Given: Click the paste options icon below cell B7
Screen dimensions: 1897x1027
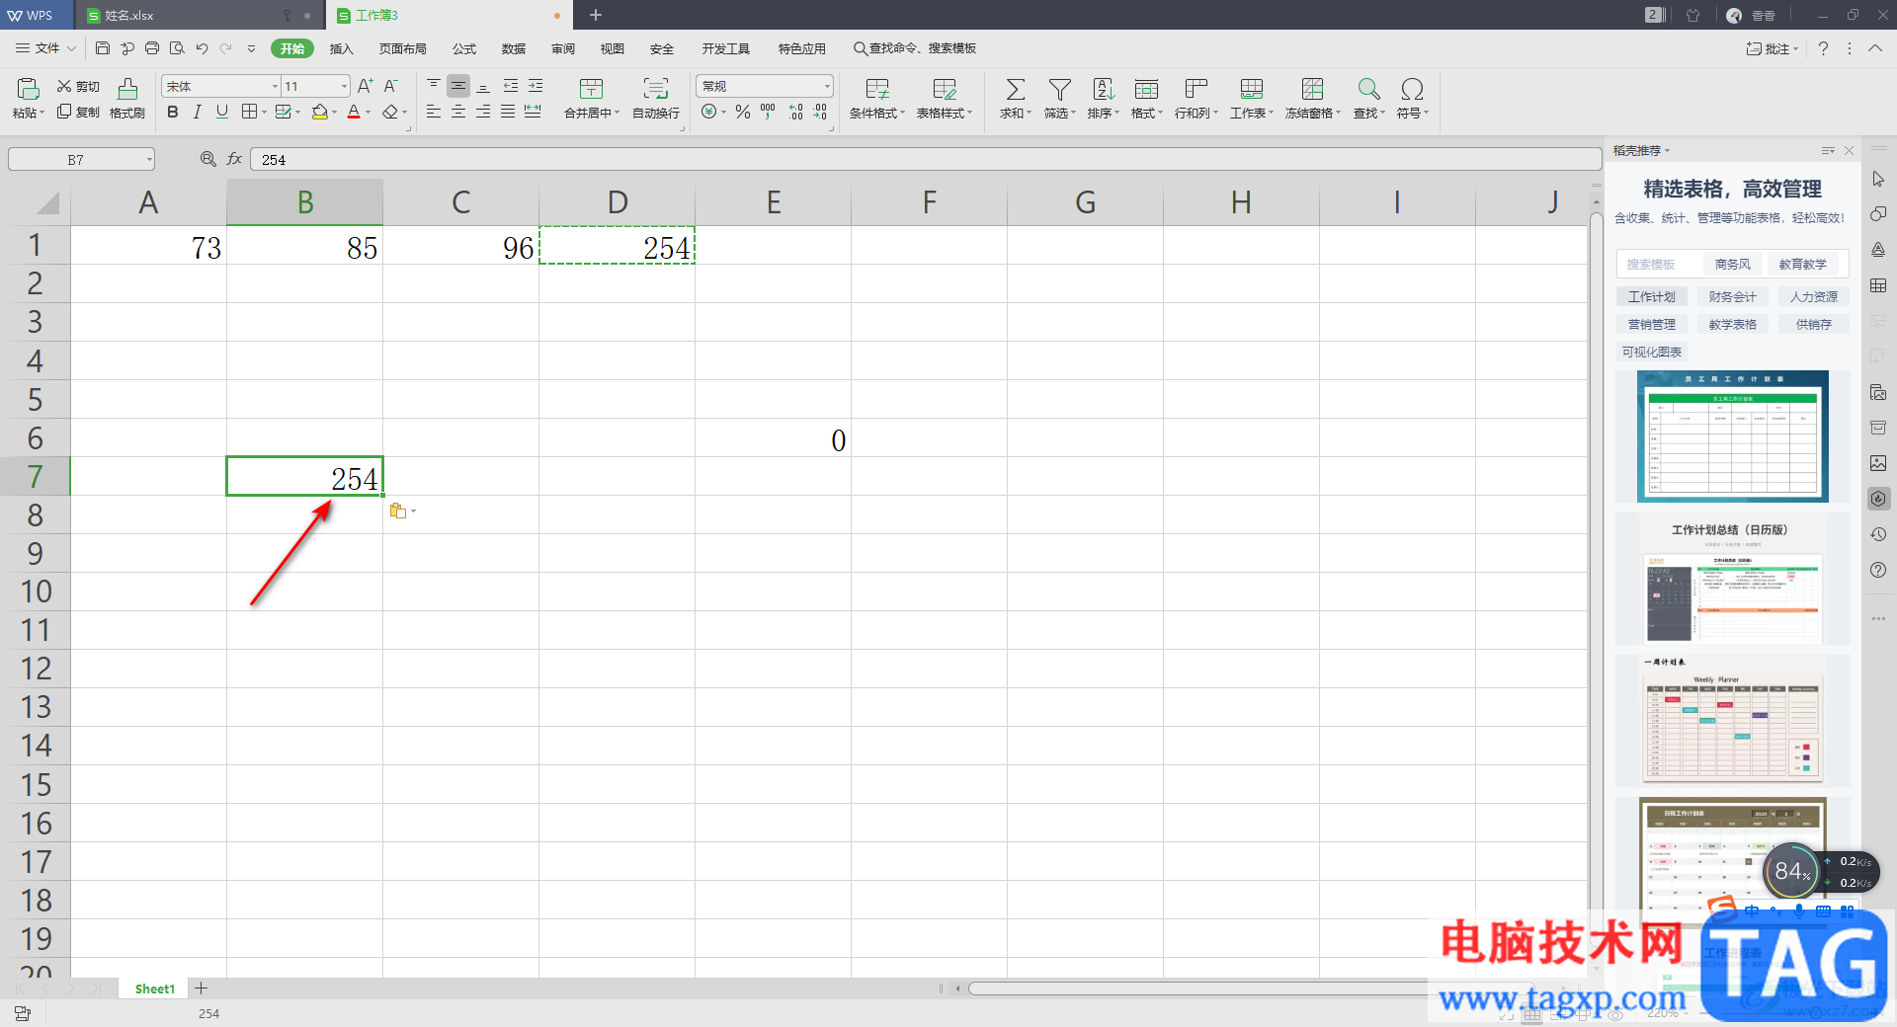Looking at the screenshot, I should tap(399, 511).
